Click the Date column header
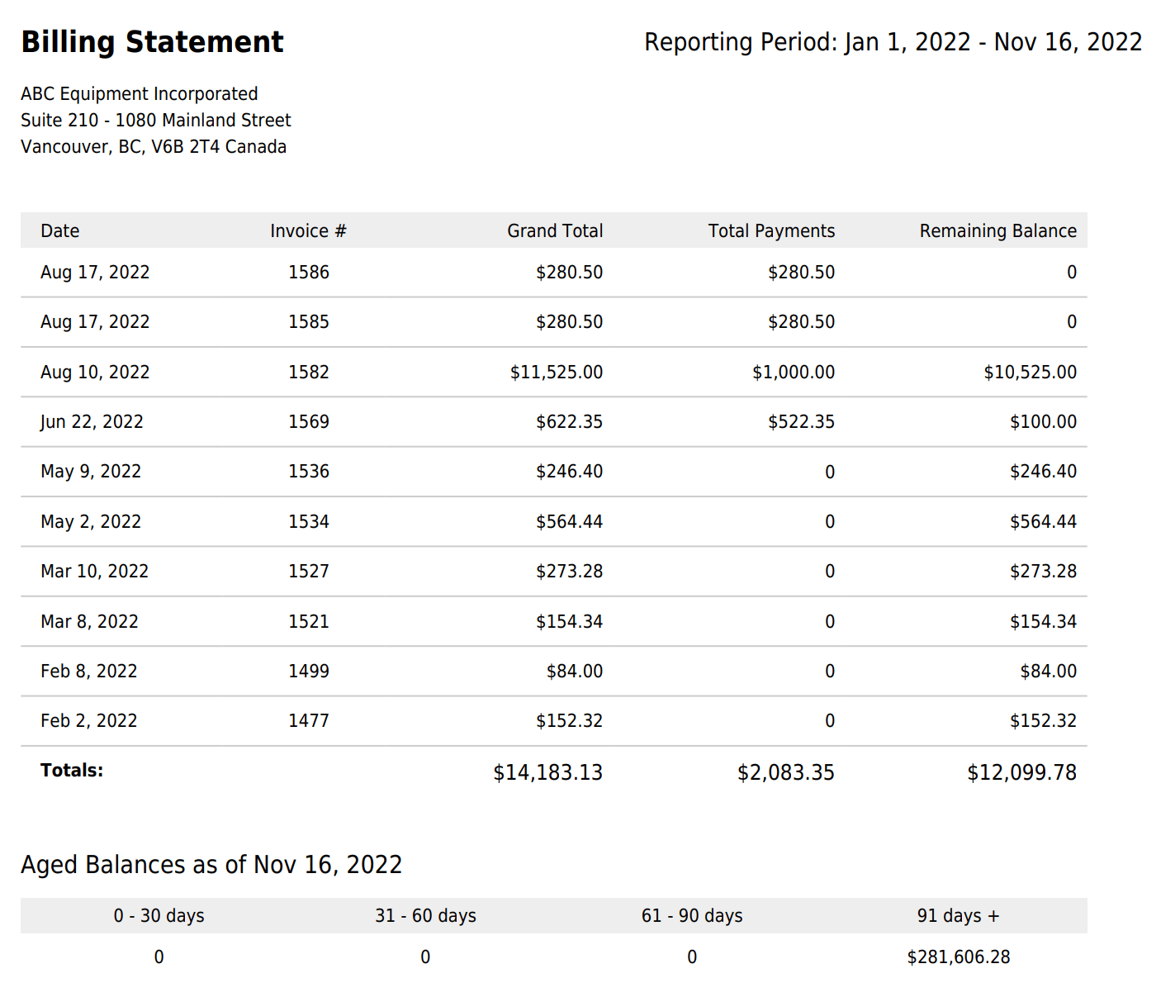The height and width of the screenshot is (997, 1161). coord(60,231)
